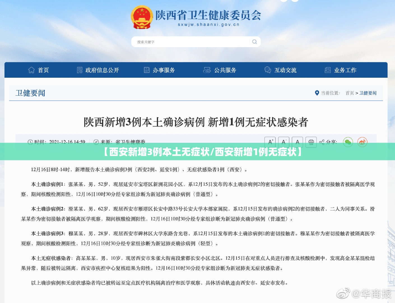The height and width of the screenshot is (303, 395).
Task: Click the sxwjw.shaanxi.gov.cn URL text
Action: 208,25
